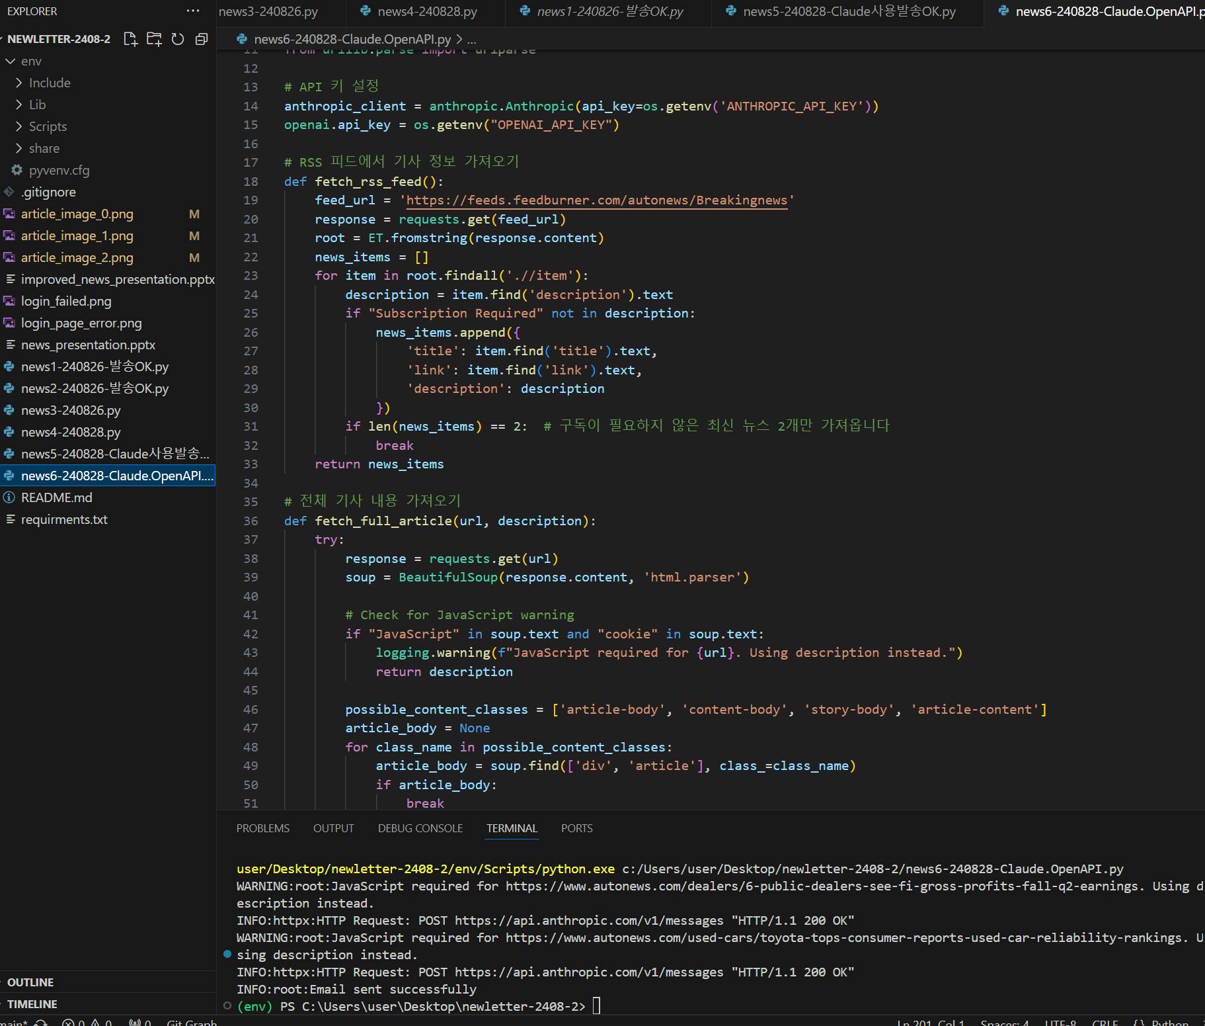1205x1026 pixels.
Task: Open the OUTPUT panel tab
Action: (334, 828)
